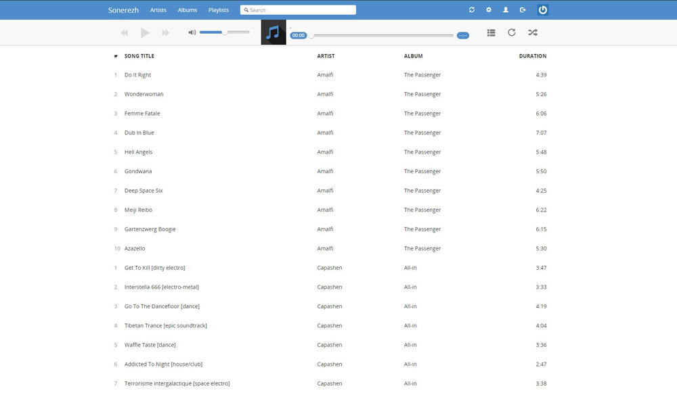Select song "Azazello"
The height and width of the screenshot is (397, 677).
point(135,249)
